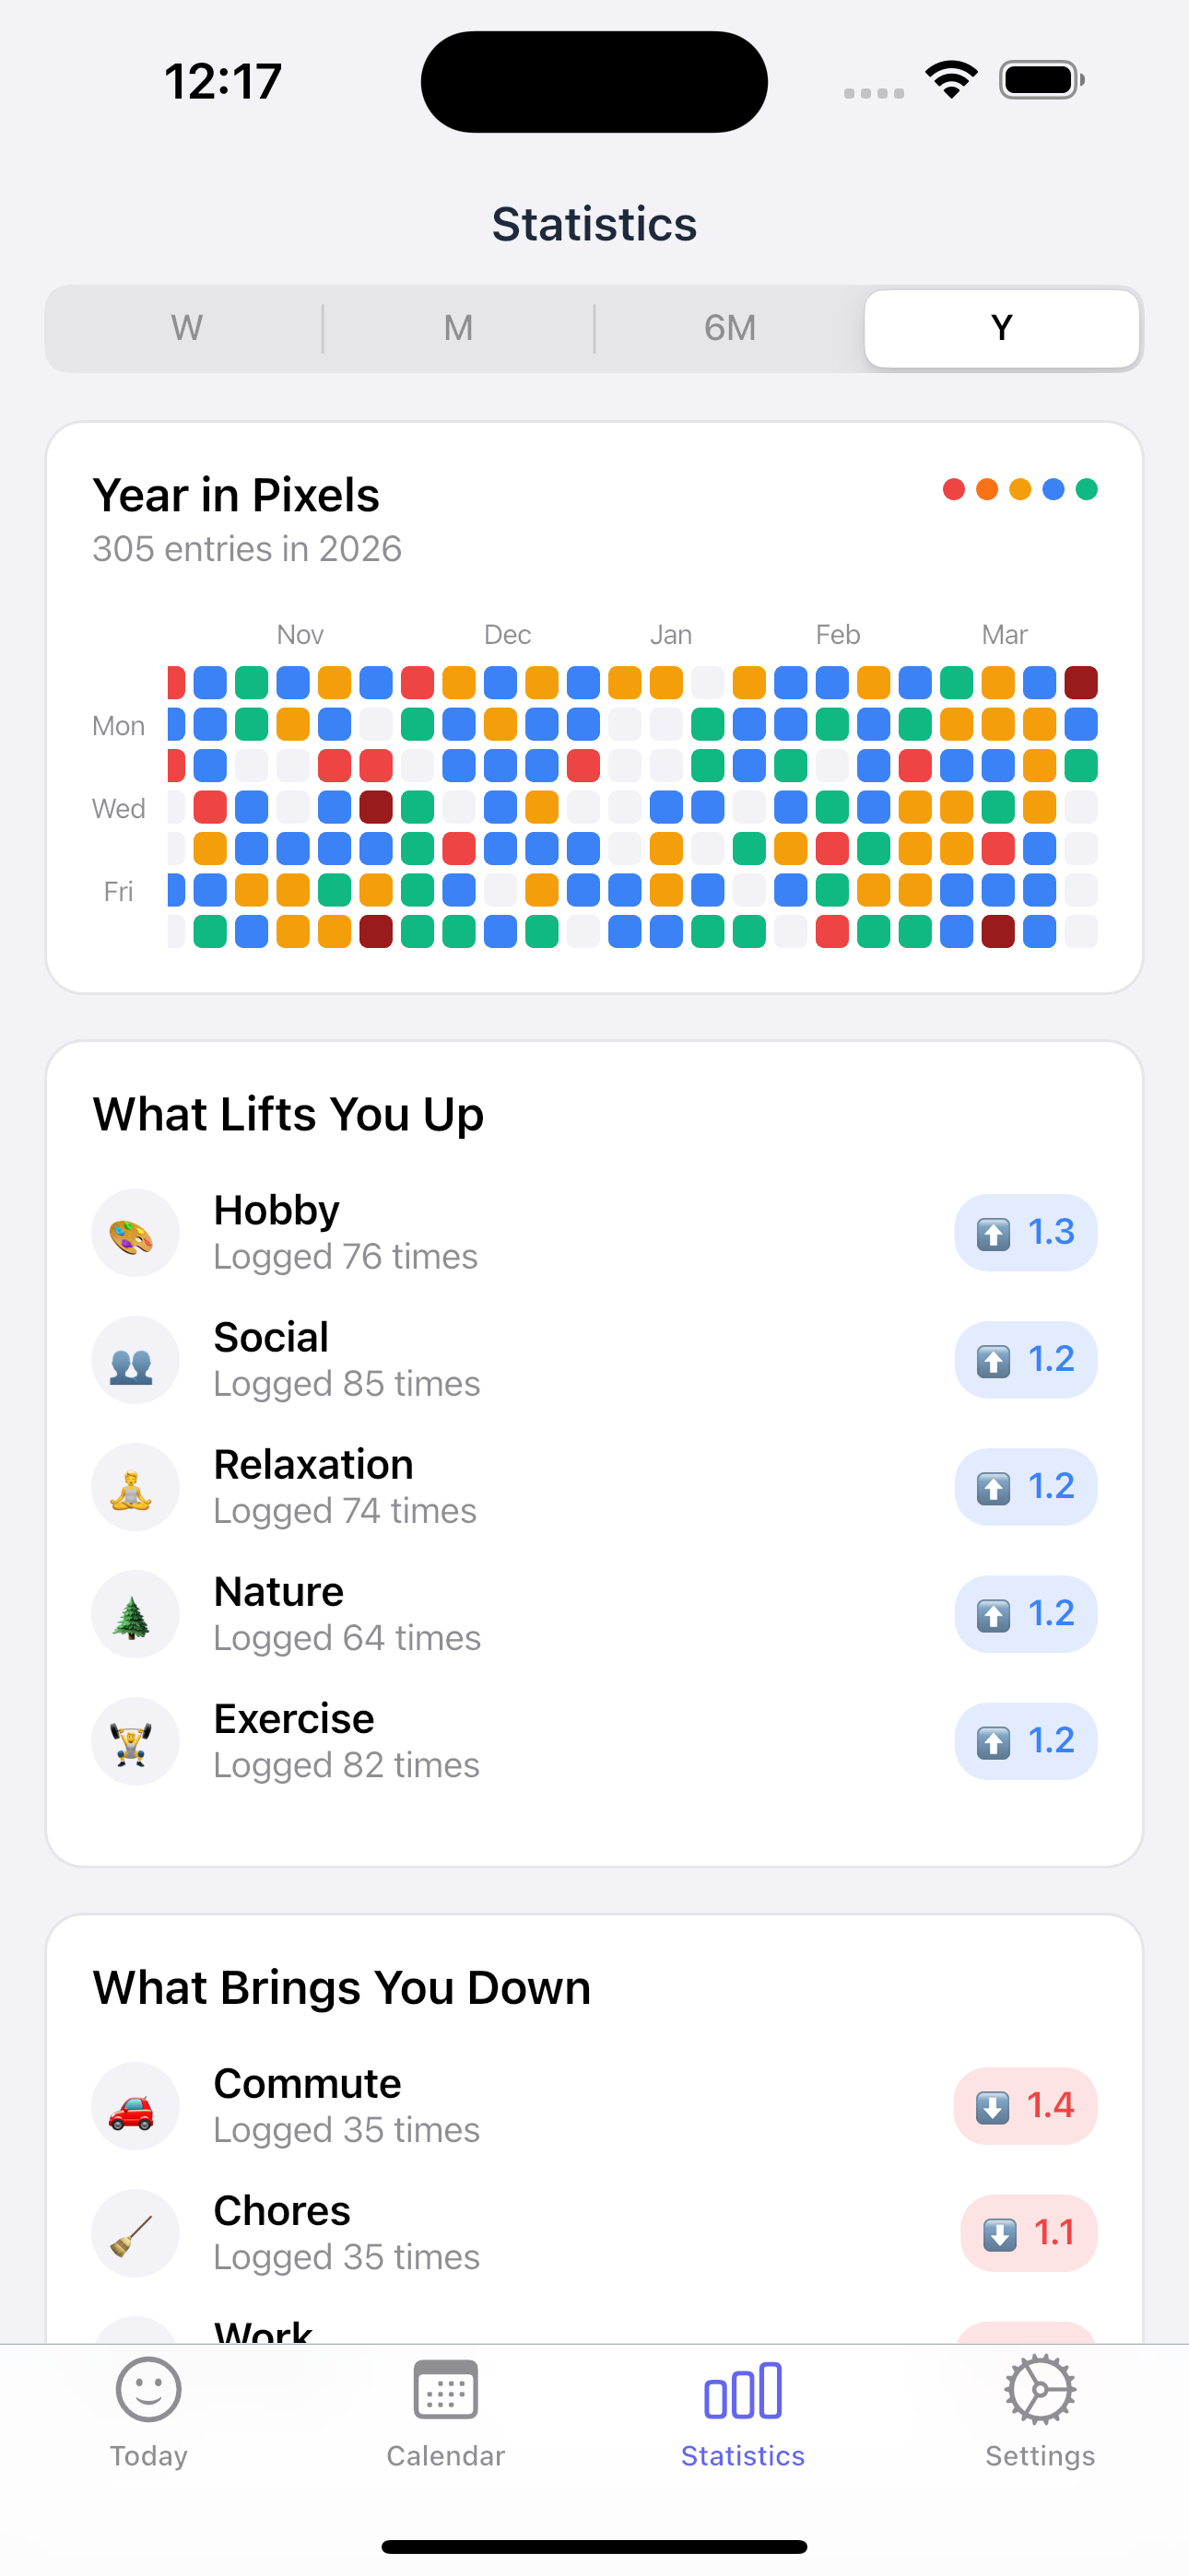Open the Calendar tab
Screen dimensions: 1189x2576
click(445, 2390)
